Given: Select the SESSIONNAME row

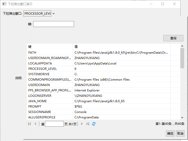Looking at the screenshot, I should (103, 112).
